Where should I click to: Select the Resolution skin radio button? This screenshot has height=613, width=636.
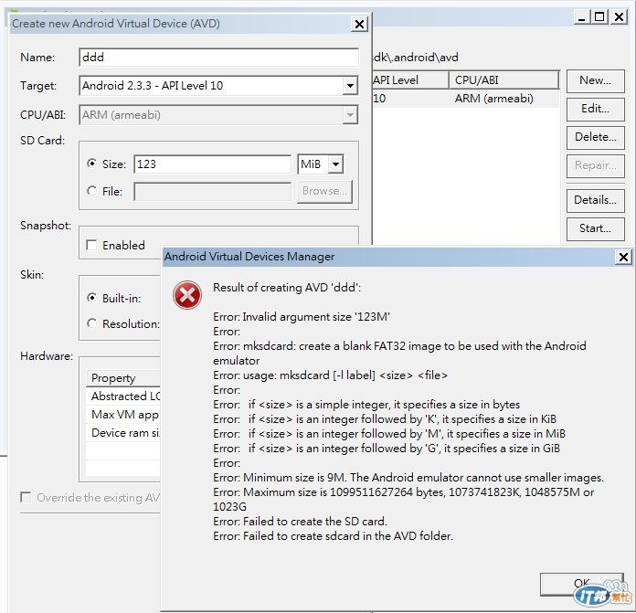pyautogui.click(x=92, y=323)
